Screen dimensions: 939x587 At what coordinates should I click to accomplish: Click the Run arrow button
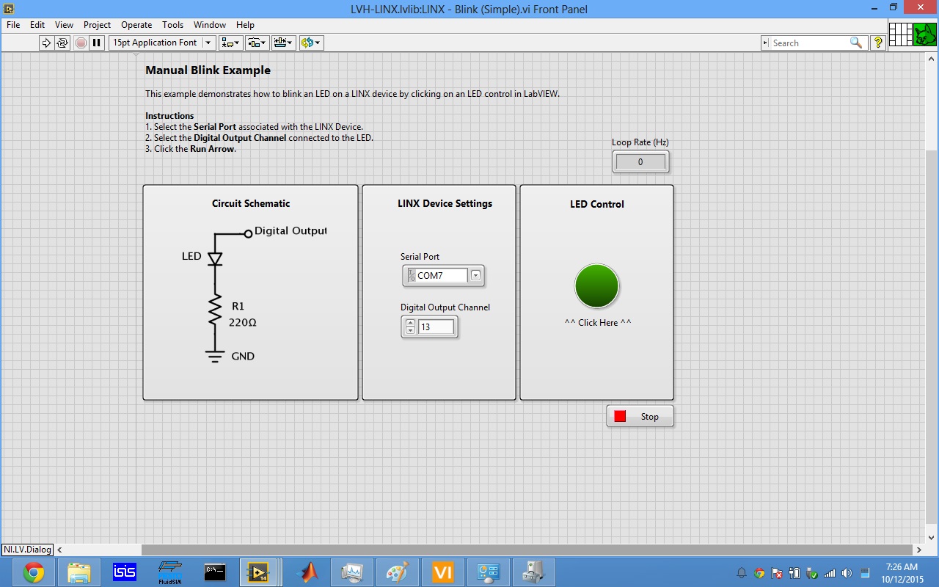point(46,43)
